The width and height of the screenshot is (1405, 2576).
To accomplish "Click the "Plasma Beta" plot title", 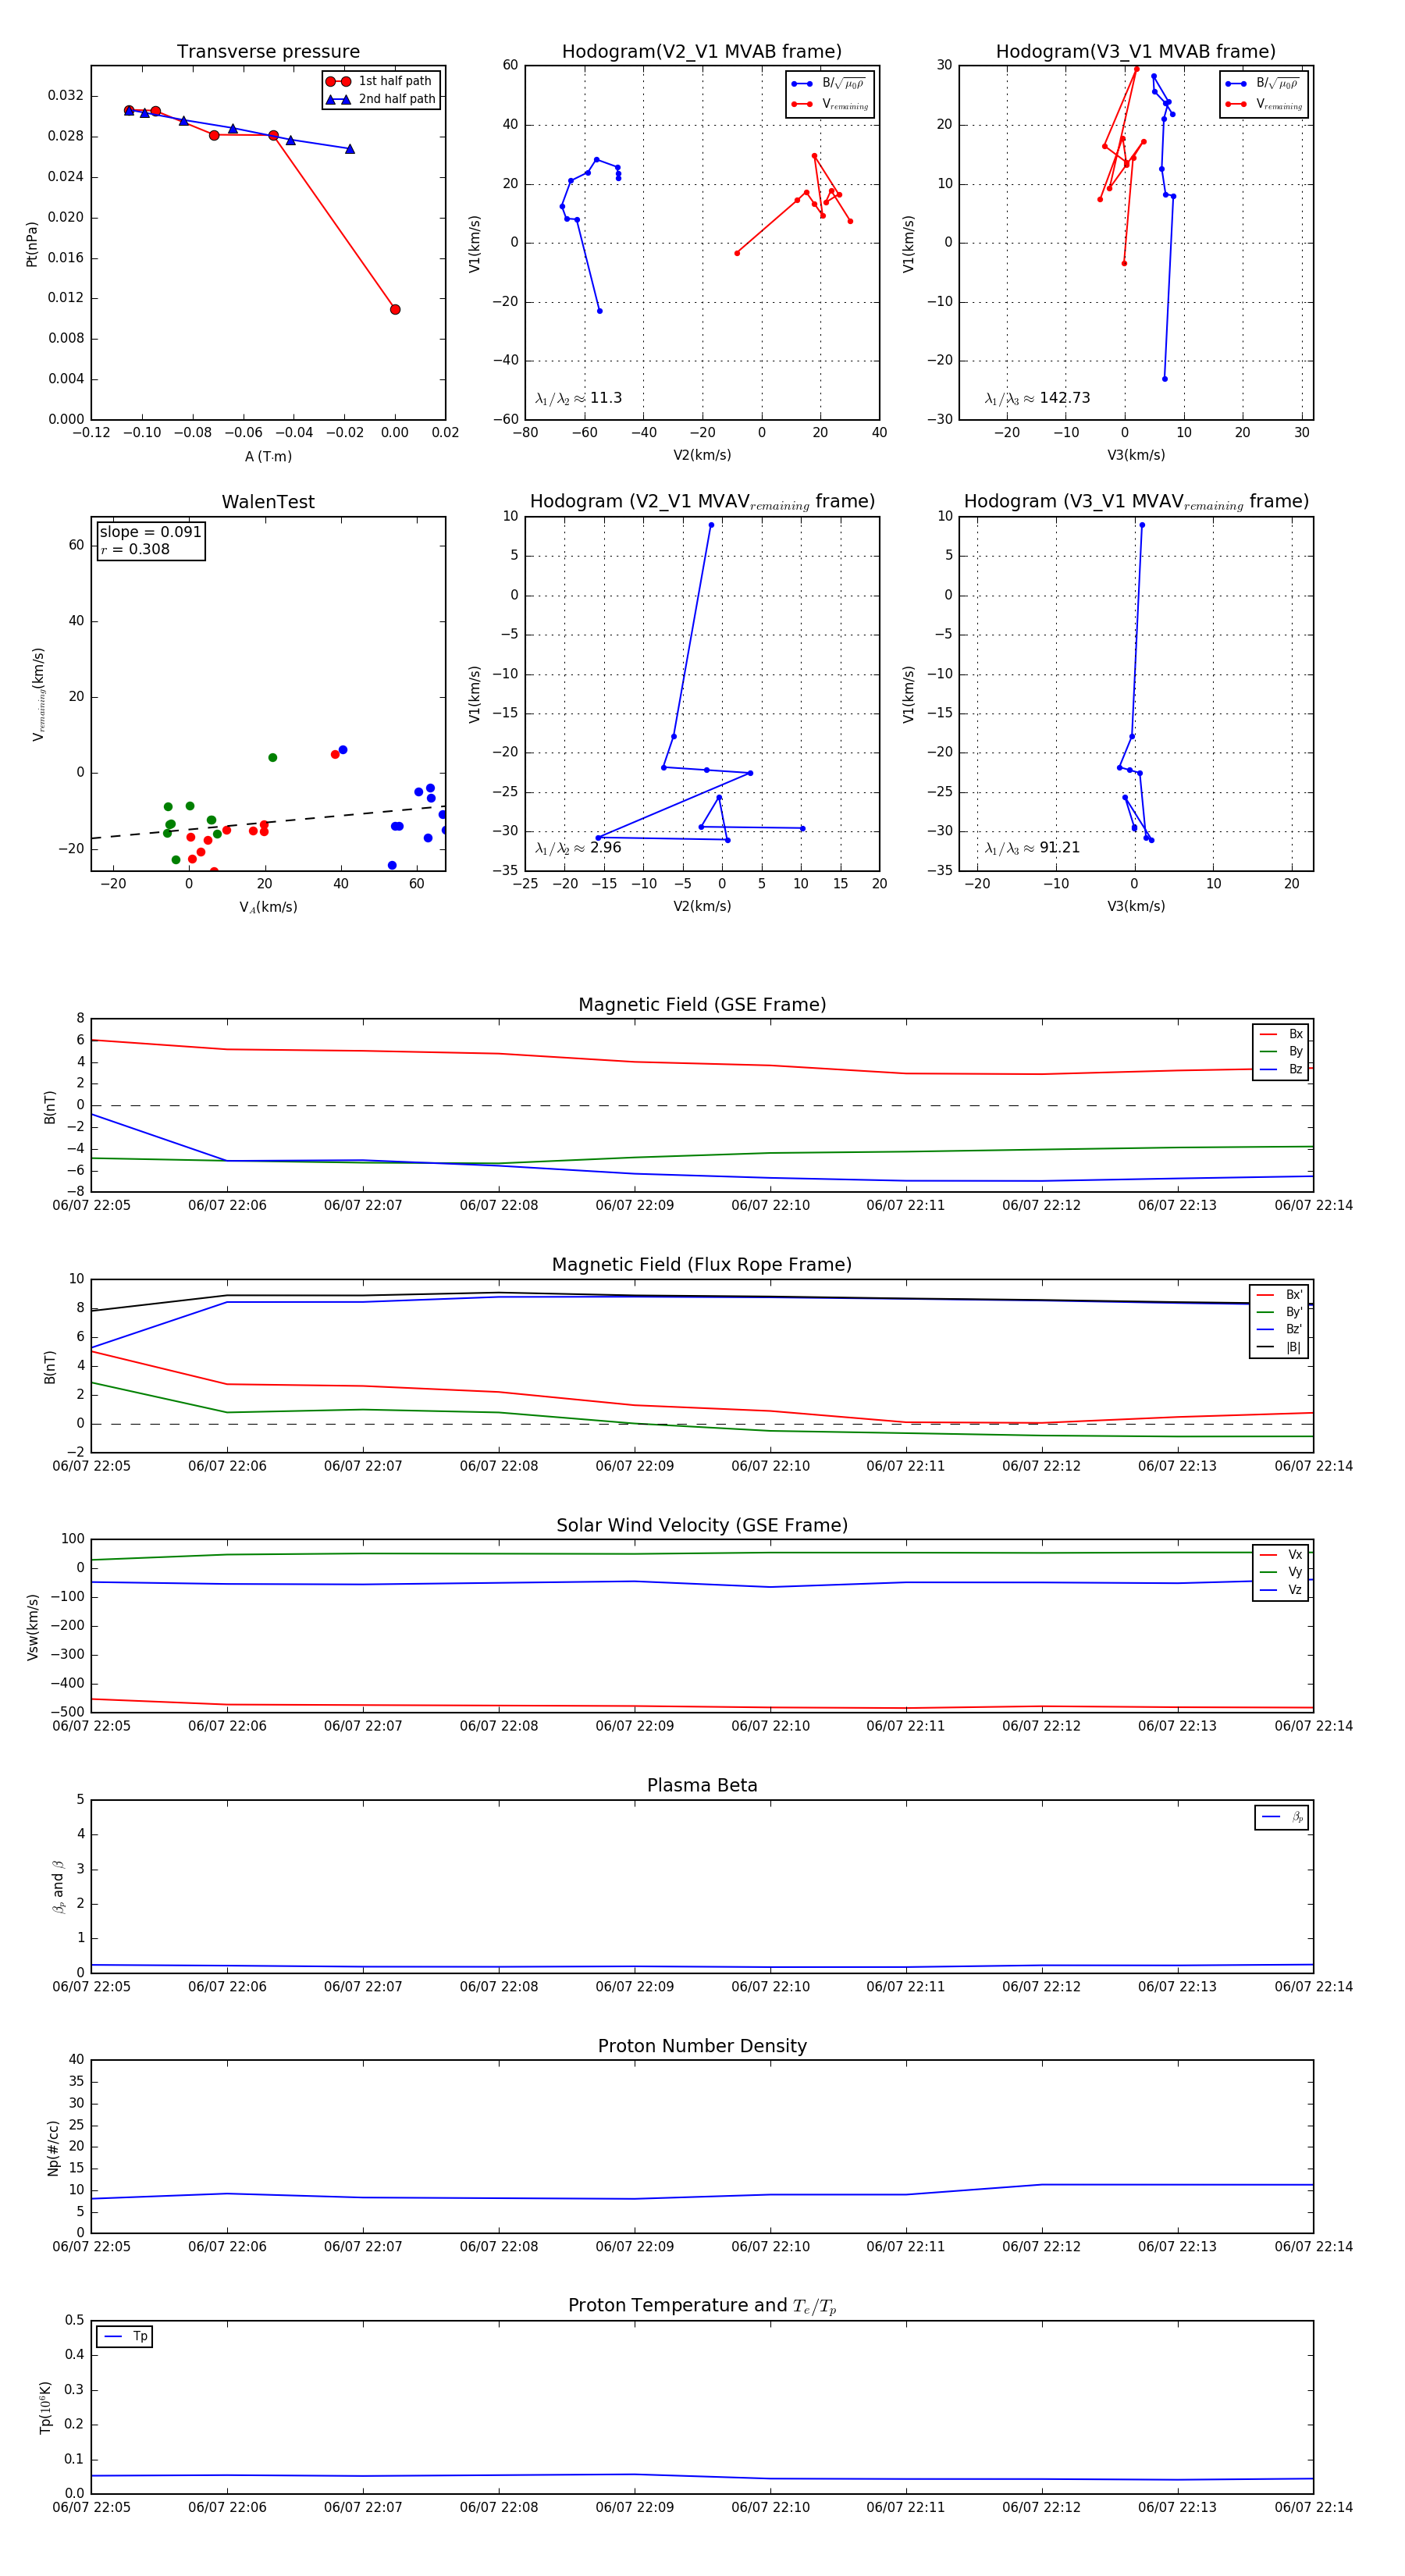I will [x=702, y=1785].
